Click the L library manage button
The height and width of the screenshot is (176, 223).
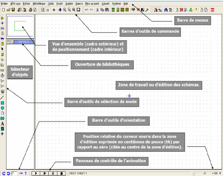(x=12, y=42)
